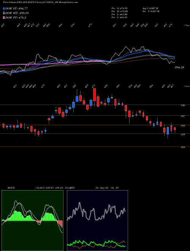Click the 394.10 EMA chart value
This screenshot has width=190, height=251.
[179, 67]
